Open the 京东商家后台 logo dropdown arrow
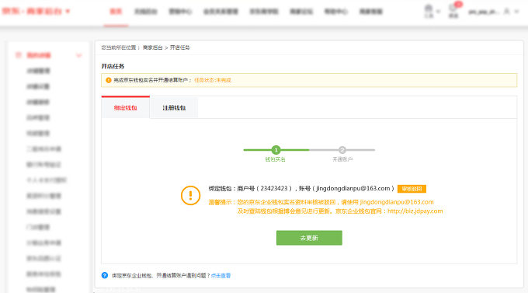The height and width of the screenshot is (293, 528). 68,11
